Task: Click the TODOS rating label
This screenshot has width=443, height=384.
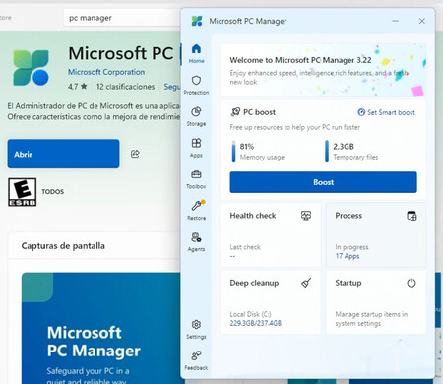Action: (x=52, y=192)
